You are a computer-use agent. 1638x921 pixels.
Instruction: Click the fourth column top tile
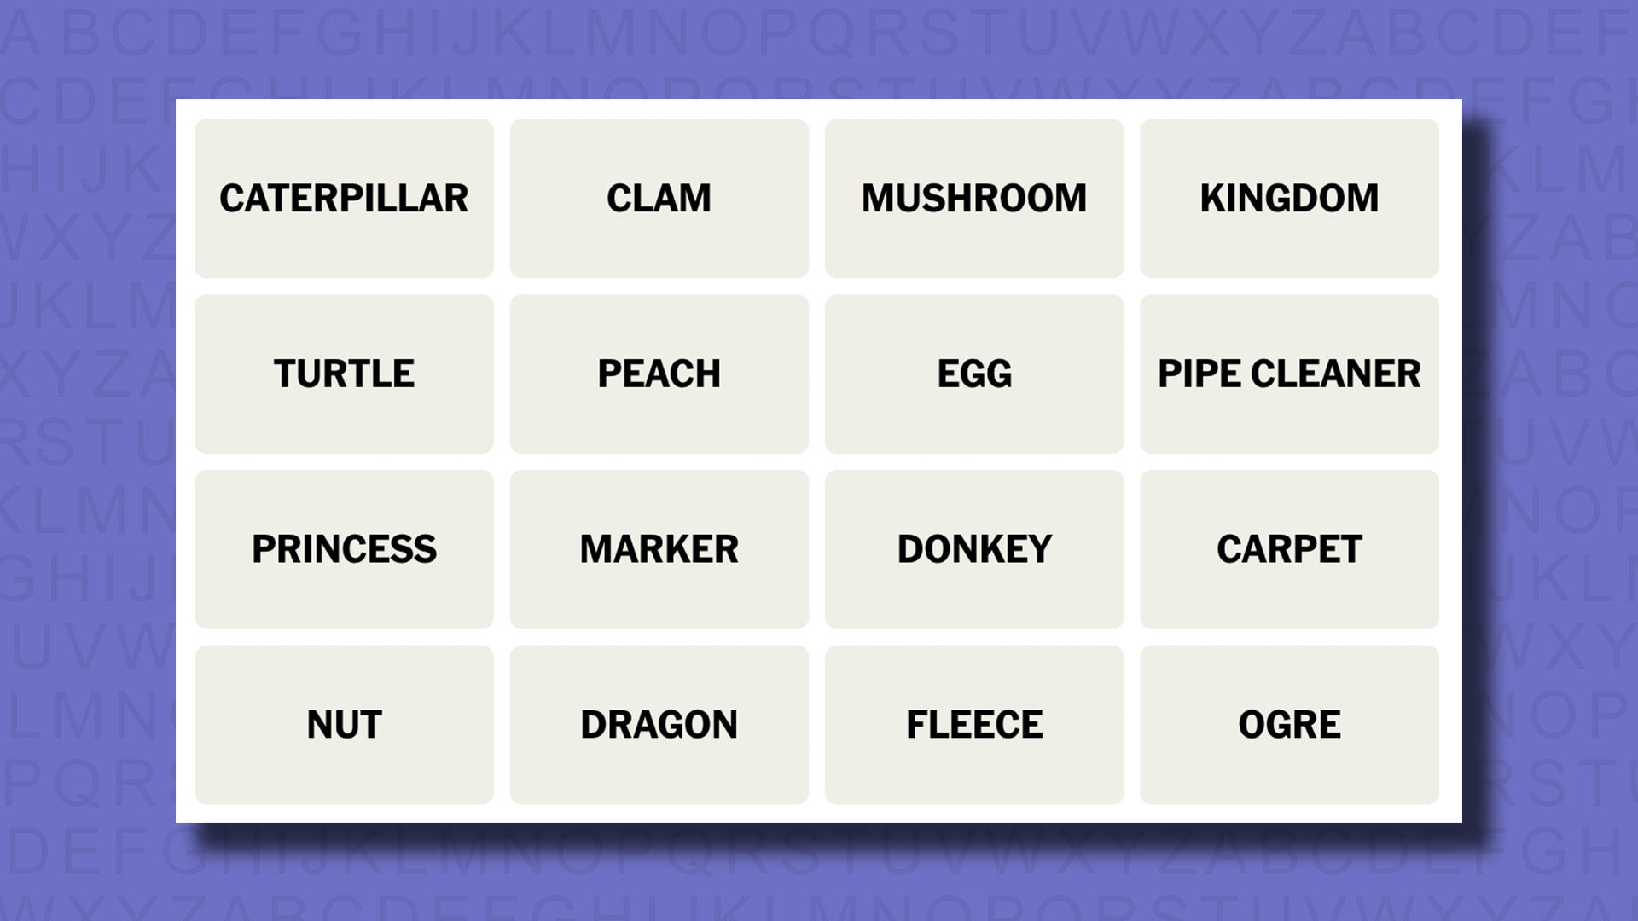click(x=1289, y=198)
